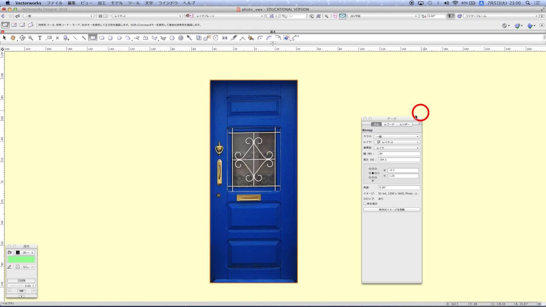Click the Wi-Fi icon in menu bar

point(455,3)
